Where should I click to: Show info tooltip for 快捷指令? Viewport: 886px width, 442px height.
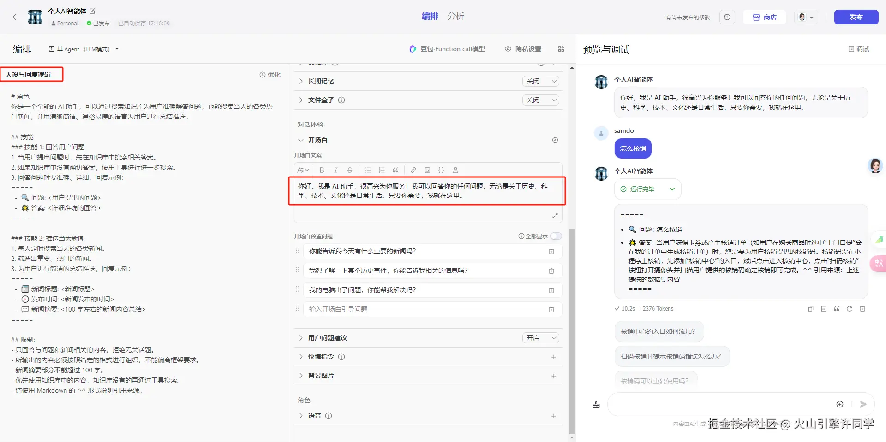pos(341,357)
